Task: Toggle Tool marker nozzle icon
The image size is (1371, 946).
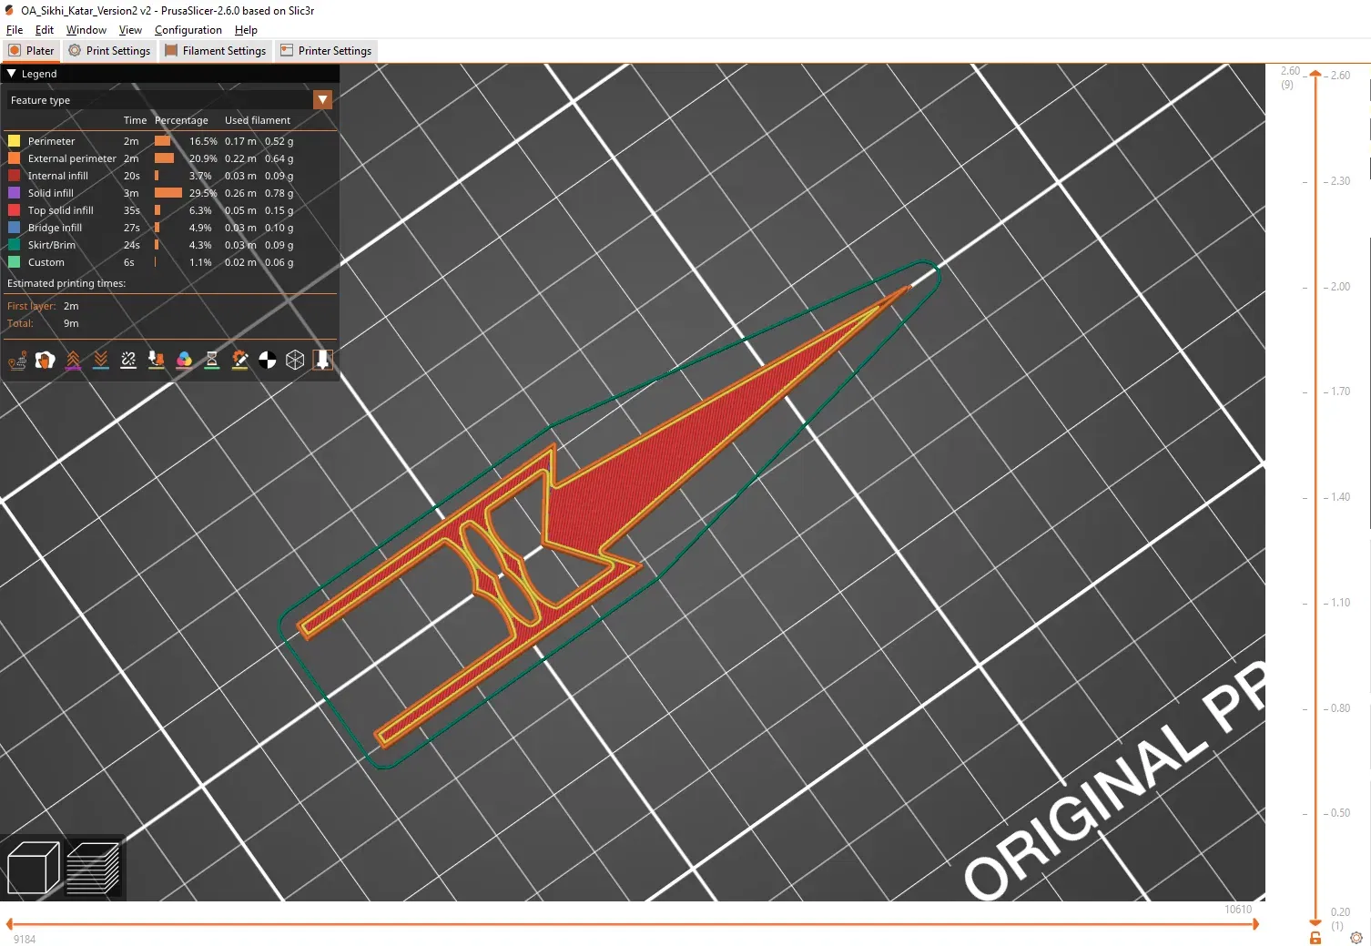Action: [323, 361]
